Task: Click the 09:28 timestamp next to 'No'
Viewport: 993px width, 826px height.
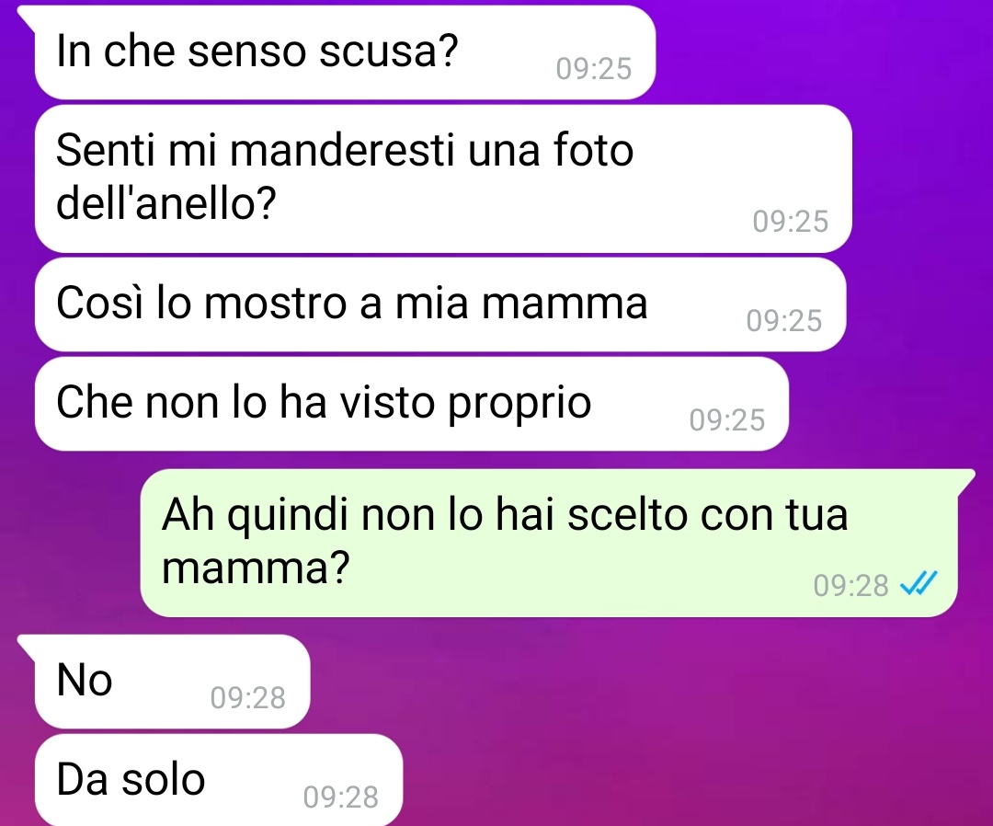Action: (x=247, y=697)
